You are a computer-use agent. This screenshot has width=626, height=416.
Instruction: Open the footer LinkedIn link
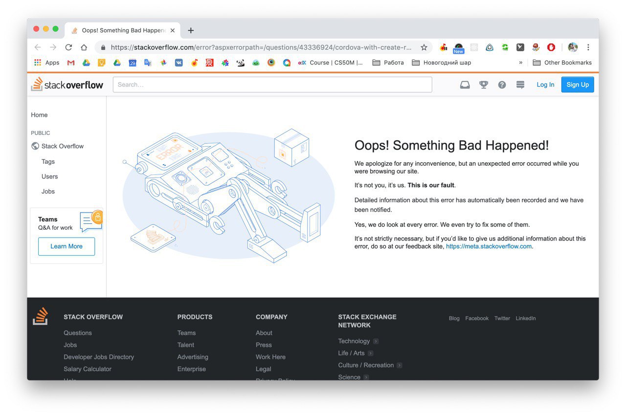pyautogui.click(x=526, y=318)
